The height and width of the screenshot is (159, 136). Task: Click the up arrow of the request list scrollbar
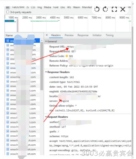point(41,40)
